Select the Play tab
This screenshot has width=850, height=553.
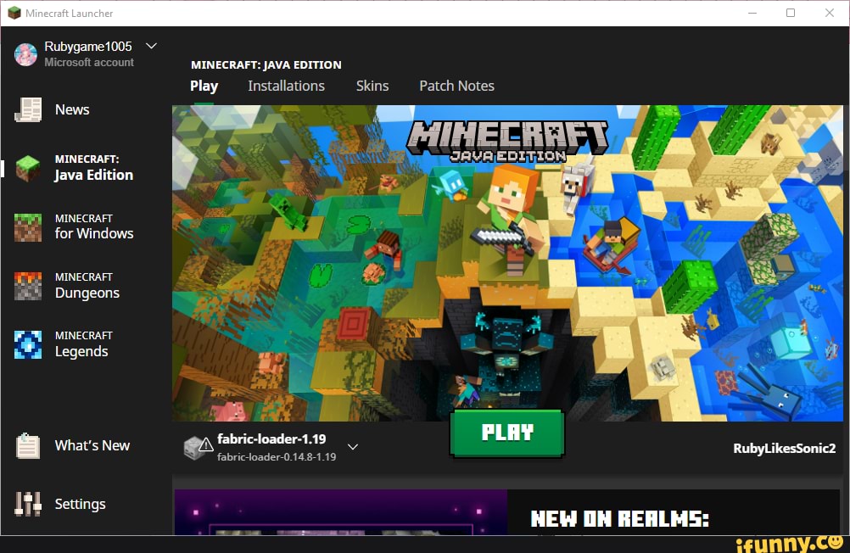(x=204, y=86)
